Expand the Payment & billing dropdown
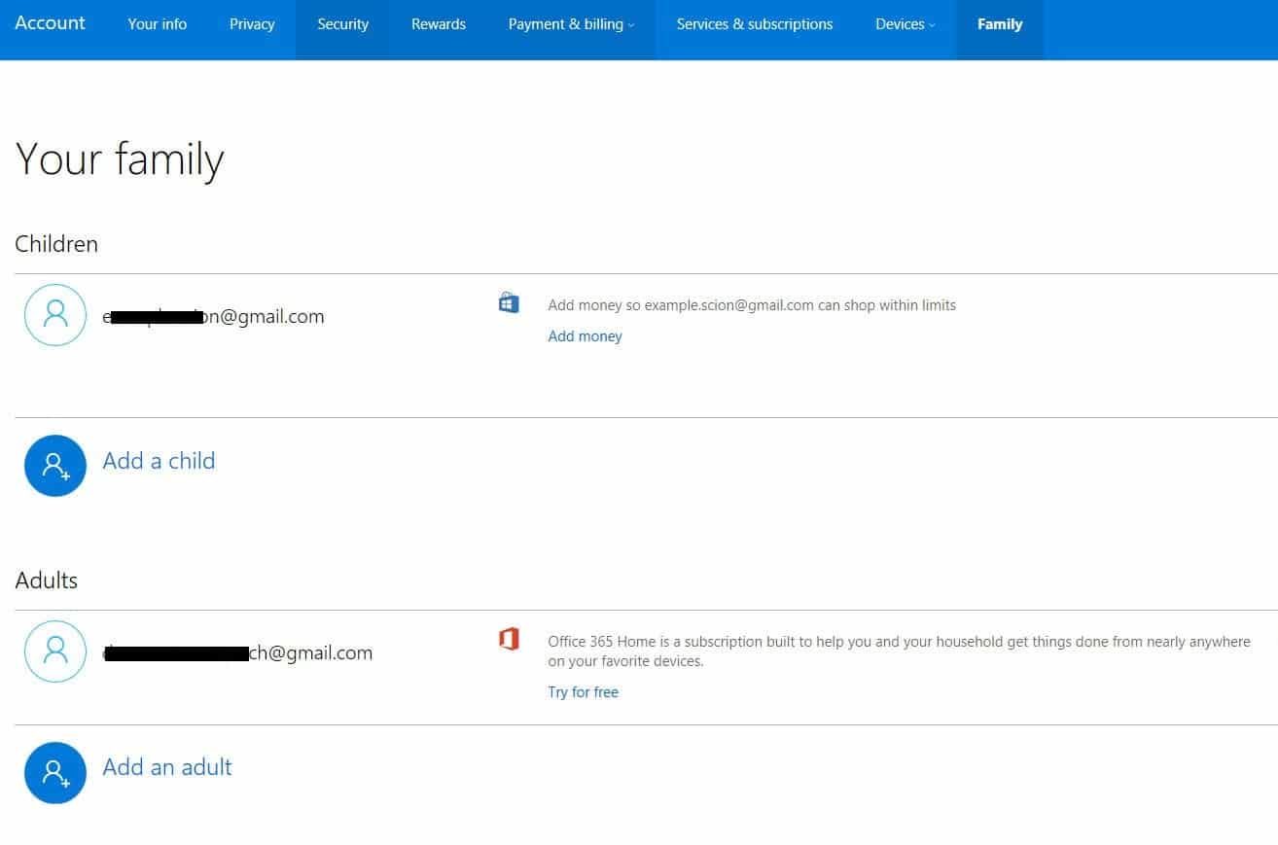This screenshot has width=1278, height=845. pyautogui.click(x=571, y=24)
